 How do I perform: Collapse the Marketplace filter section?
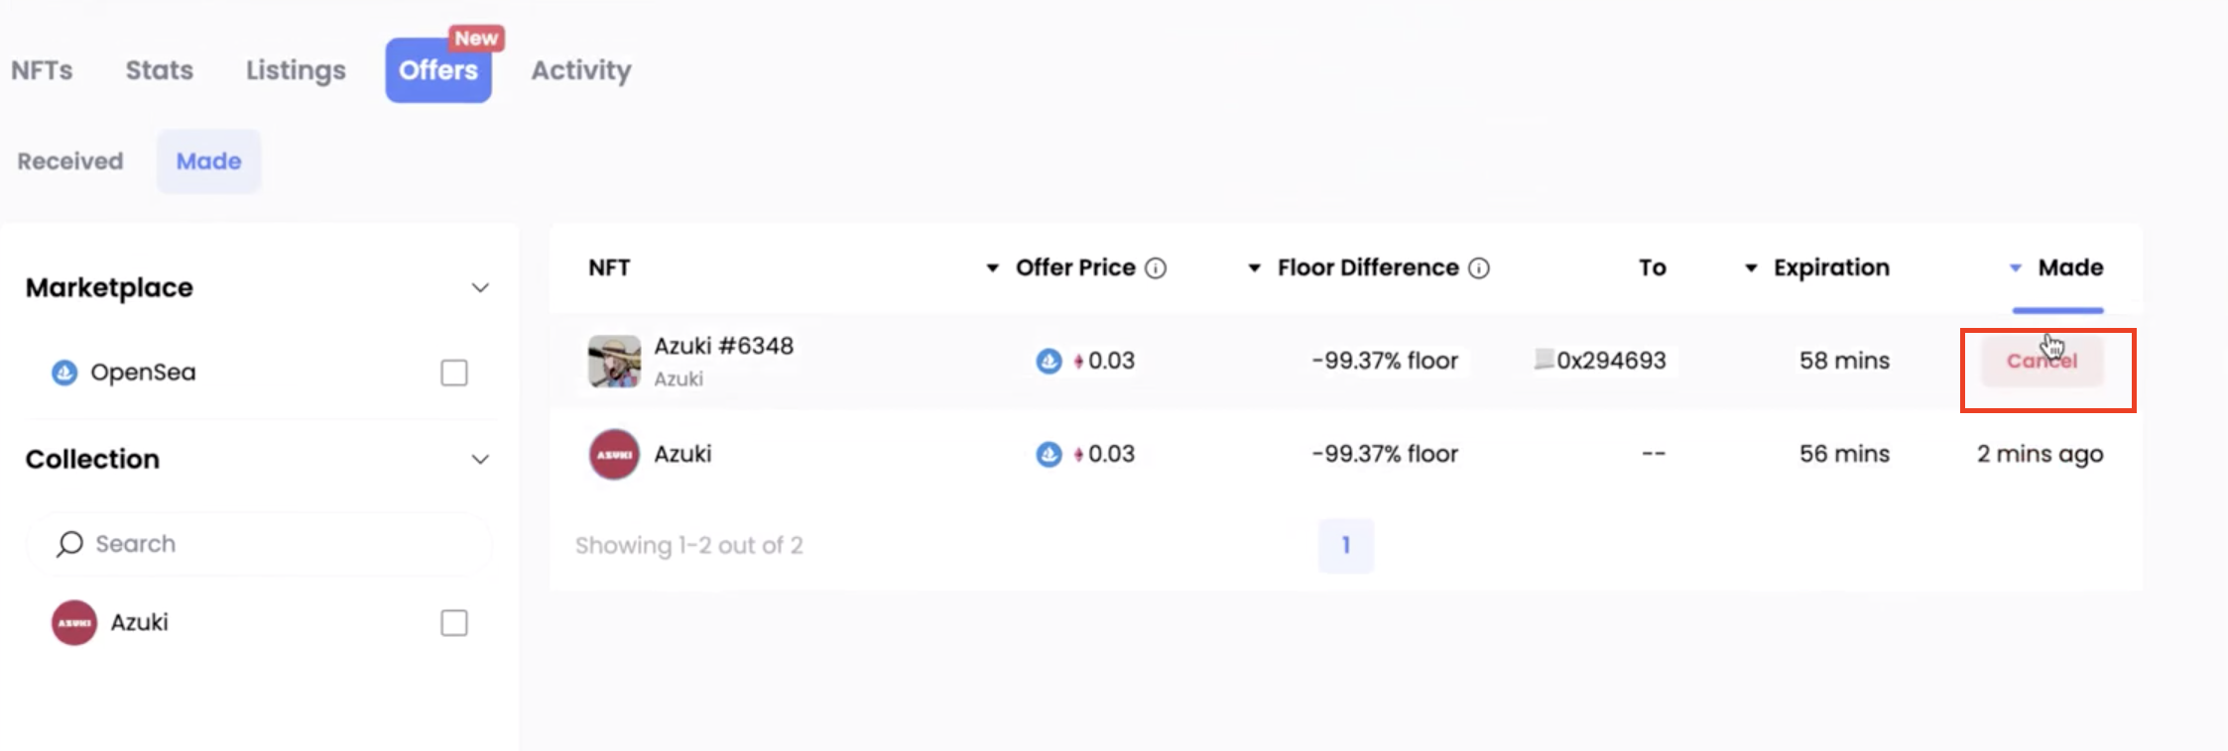(480, 288)
